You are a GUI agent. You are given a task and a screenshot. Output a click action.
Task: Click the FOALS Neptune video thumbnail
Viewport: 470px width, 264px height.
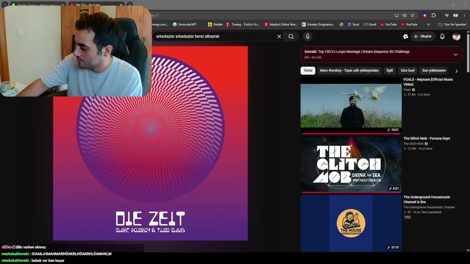(351, 105)
